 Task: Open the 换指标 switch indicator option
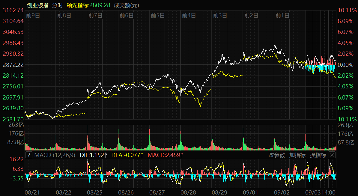click(318, 155)
